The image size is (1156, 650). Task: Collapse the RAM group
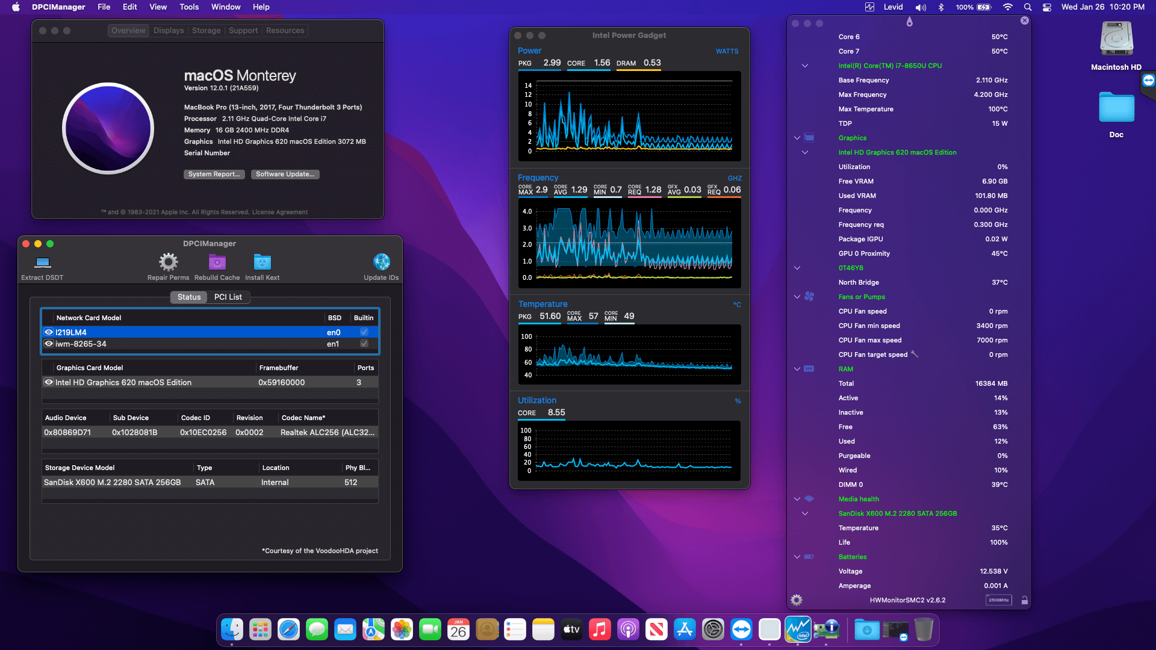(x=797, y=369)
